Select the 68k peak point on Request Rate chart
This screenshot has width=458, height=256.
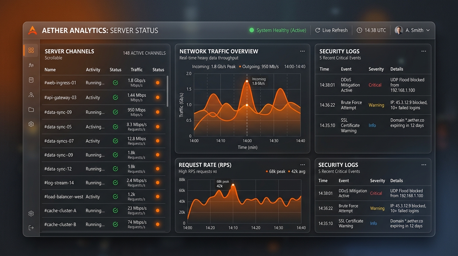pos(233,185)
